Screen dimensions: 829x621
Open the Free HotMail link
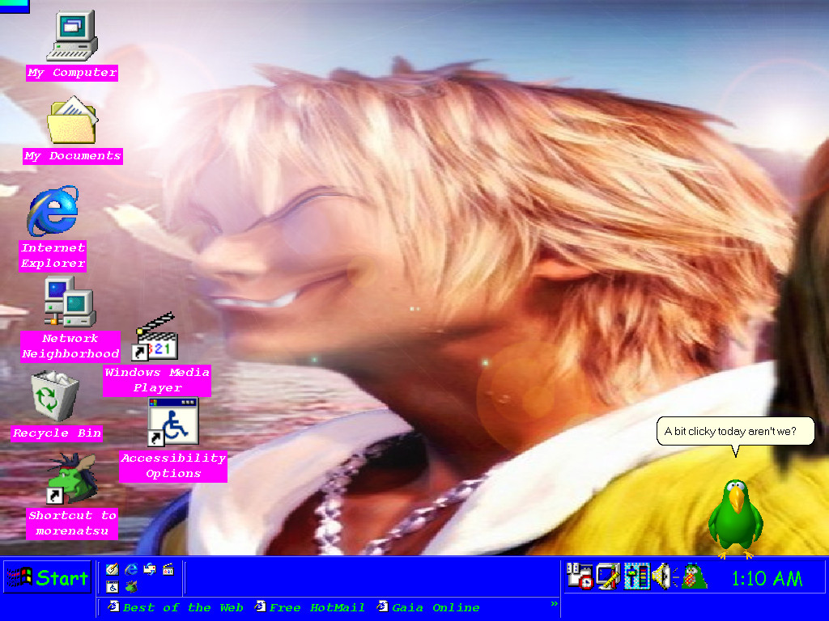(310, 607)
